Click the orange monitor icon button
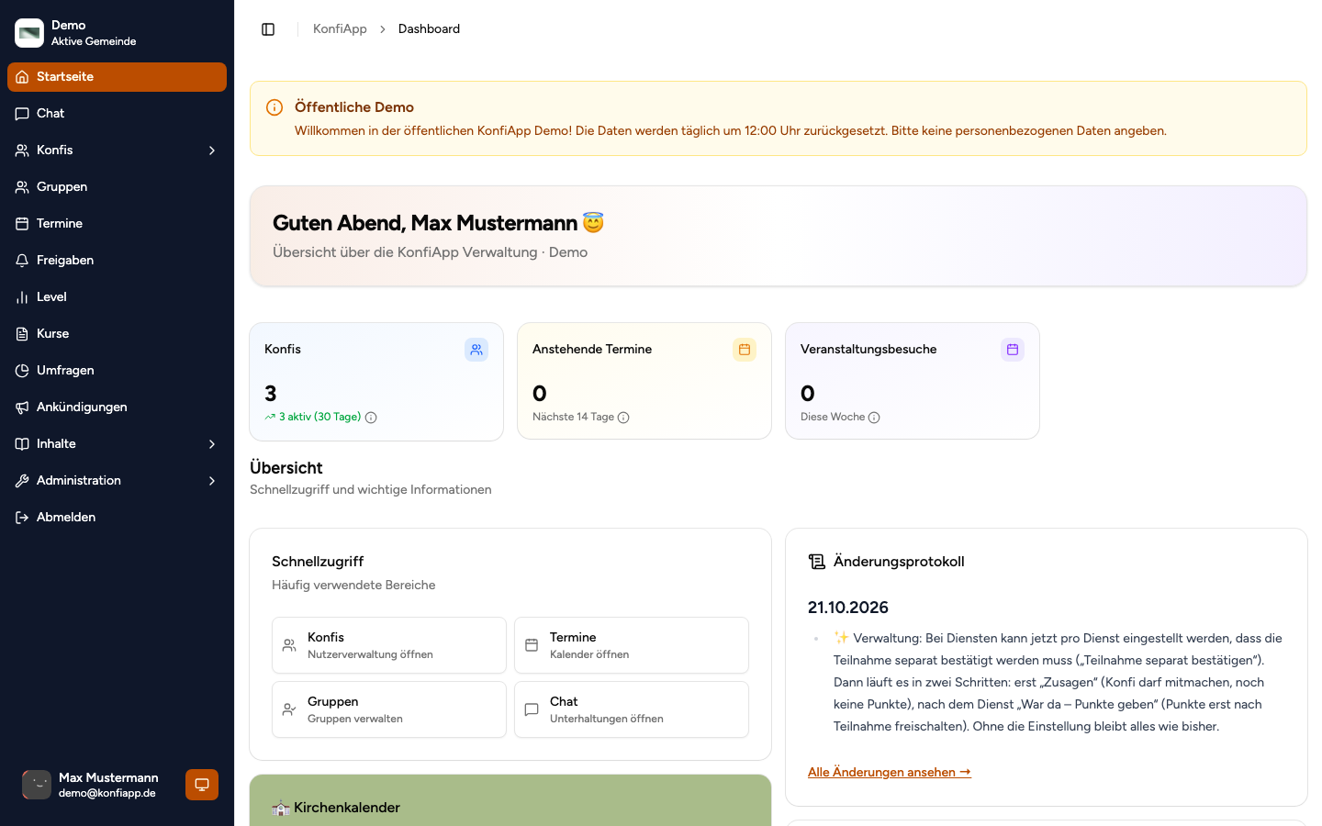The image size is (1322, 826). (202, 785)
